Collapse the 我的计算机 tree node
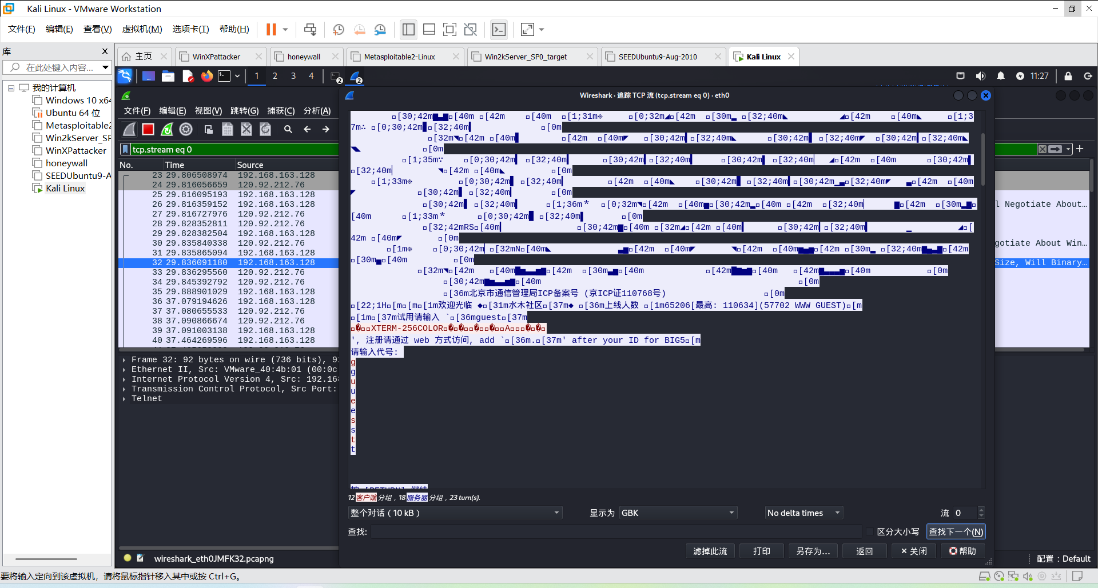Image resolution: width=1098 pixels, height=588 pixels. pos(11,88)
